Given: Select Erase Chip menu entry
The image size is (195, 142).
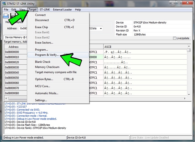Looking at the screenshot, I should (58, 27).
